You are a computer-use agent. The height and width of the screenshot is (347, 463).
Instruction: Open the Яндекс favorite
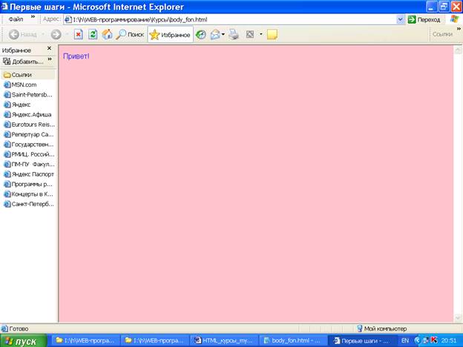pos(17,105)
